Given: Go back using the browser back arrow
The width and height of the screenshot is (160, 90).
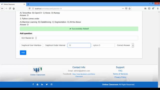Looking at the screenshot, I should coord(2,8).
